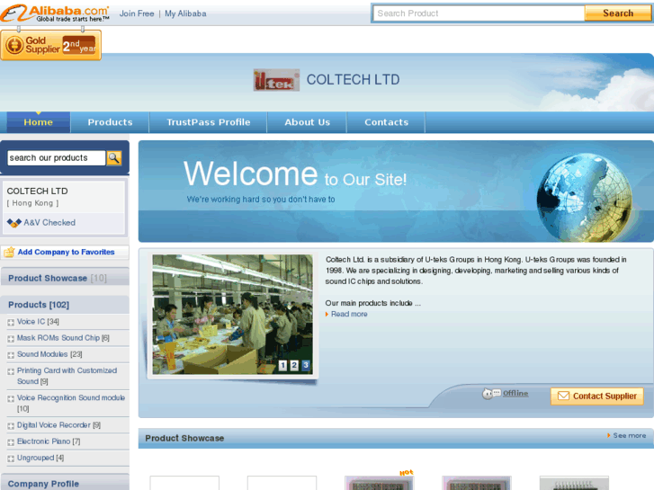Viewport: 654px width, 490px height.
Task: Expand the Sound Modules category
Action: pyautogui.click(x=11, y=355)
